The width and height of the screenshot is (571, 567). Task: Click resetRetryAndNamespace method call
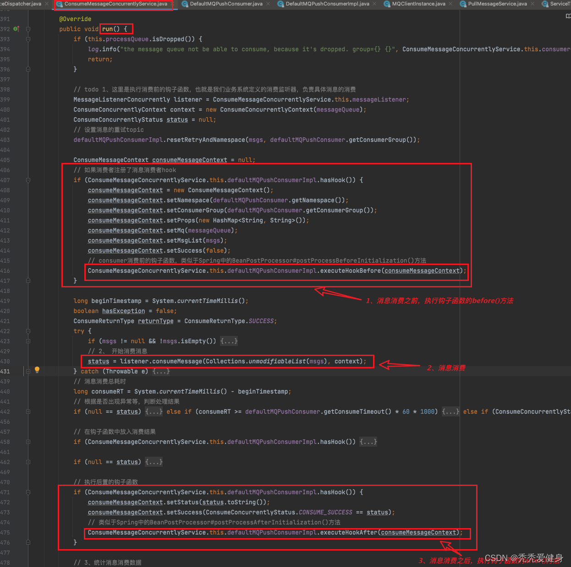[x=206, y=140]
